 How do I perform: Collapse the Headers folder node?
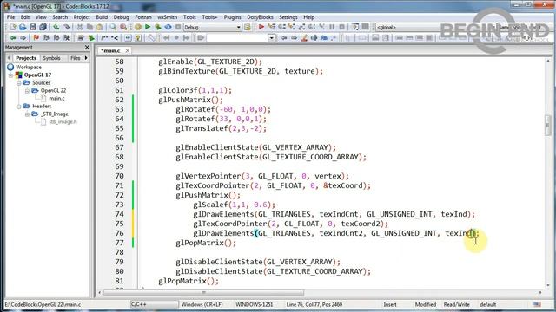pos(19,106)
